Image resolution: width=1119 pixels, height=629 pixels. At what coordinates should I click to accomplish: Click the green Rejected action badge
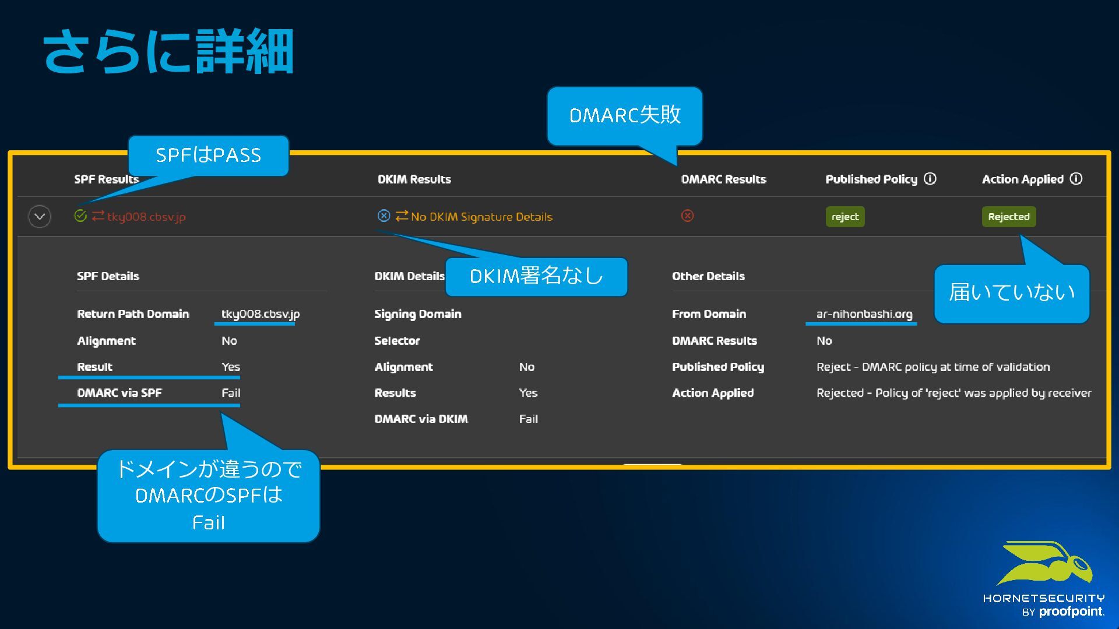(1009, 217)
